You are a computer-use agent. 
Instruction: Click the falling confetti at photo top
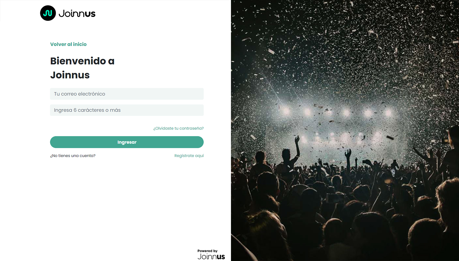pyautogui.click(x=345, y=30)
